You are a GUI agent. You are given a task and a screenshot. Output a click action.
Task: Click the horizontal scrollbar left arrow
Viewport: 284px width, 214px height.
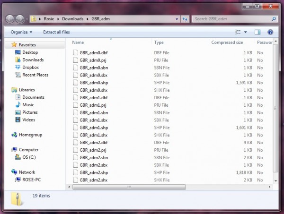click(x=69, y=187)
